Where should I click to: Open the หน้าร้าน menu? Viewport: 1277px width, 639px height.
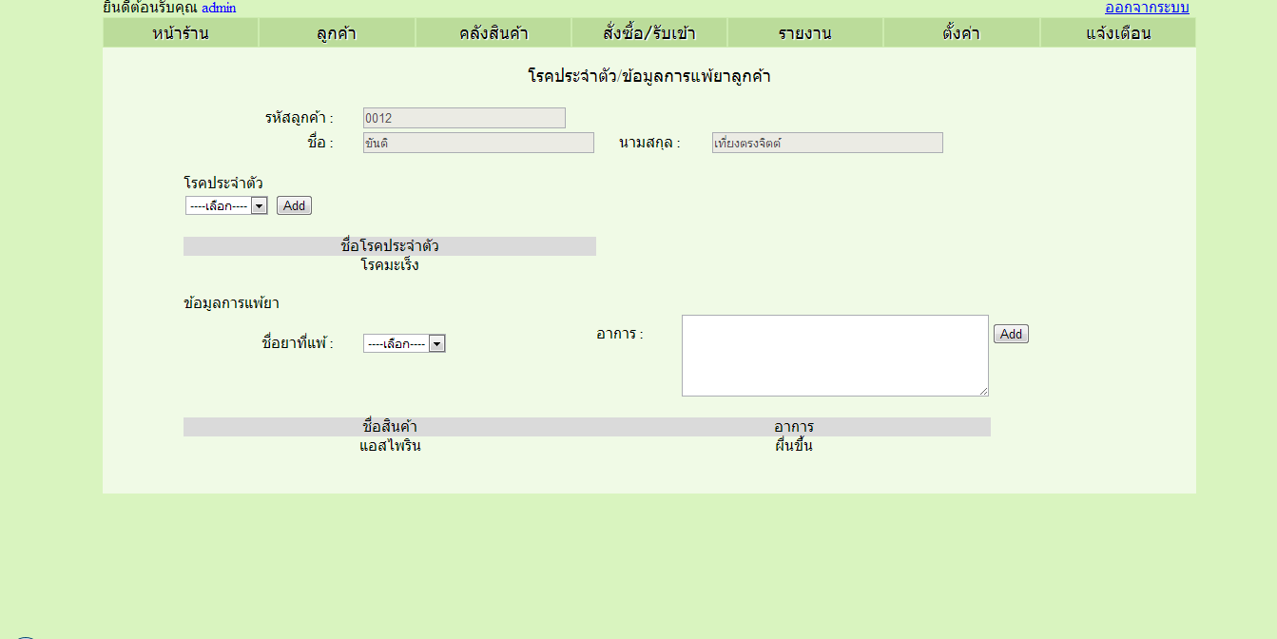click(x=181, y=33)
